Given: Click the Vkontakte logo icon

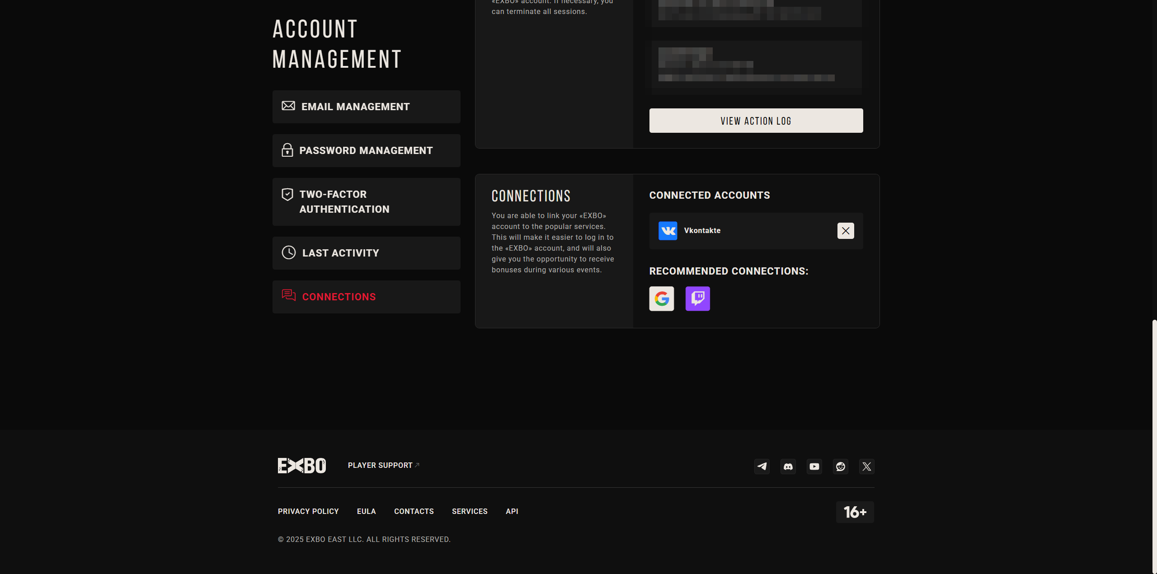Looking at the screenshot, I should pos(668,231).
